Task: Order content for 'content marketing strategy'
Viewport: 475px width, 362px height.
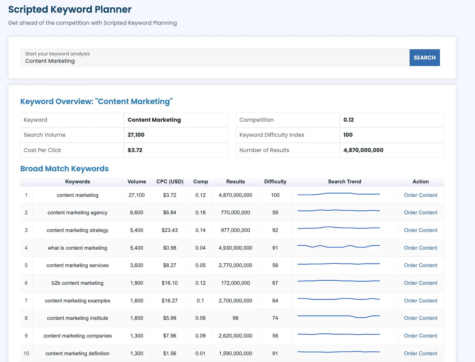Action: [420, 230]
